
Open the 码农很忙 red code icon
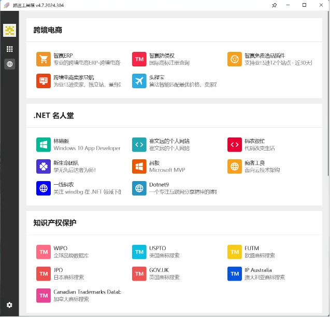(x=235, y=145)
